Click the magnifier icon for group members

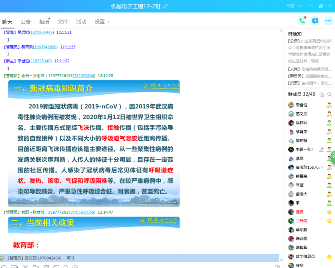(330, 95)
